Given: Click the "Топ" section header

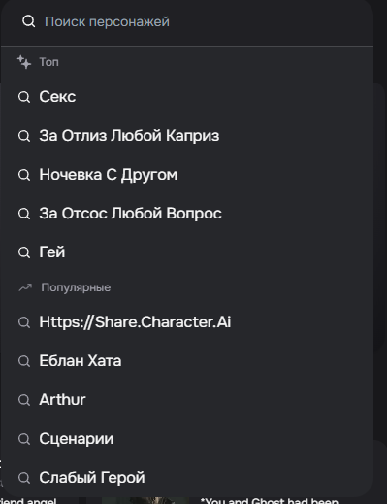Looking at the screenshot, I should [48, 62].
